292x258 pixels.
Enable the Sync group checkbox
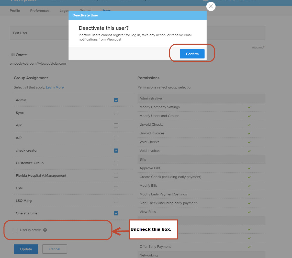click(x=116, y=113)
